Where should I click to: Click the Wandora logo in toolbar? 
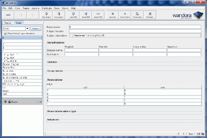pos(186,15)
